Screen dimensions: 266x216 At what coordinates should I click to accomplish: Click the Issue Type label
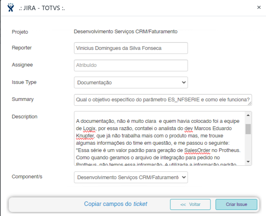(x=24, y=82)
